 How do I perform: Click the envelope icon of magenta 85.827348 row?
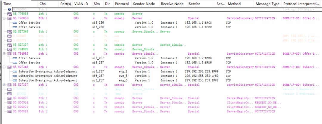pyautogui.click(x=10, y=67)
